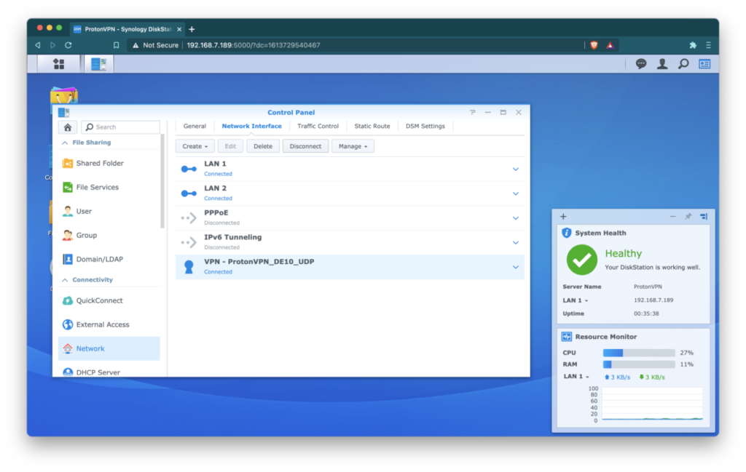Click the green healthy checkmark icon

pos(581,260)
